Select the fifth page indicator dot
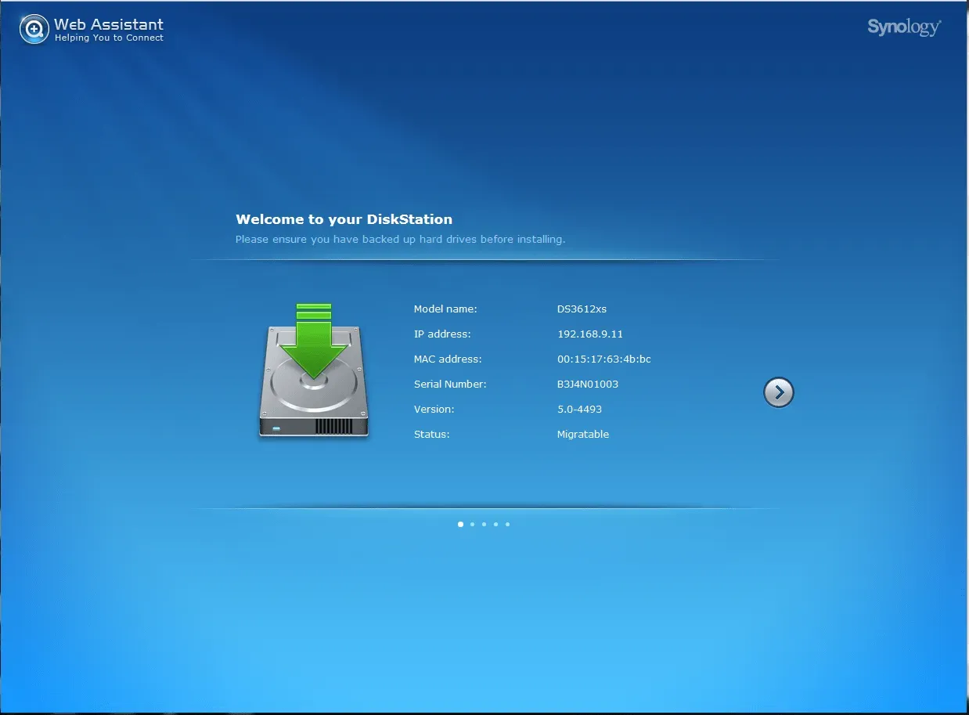The height and width of the screenshot is (715, 969). click(507, 524)
